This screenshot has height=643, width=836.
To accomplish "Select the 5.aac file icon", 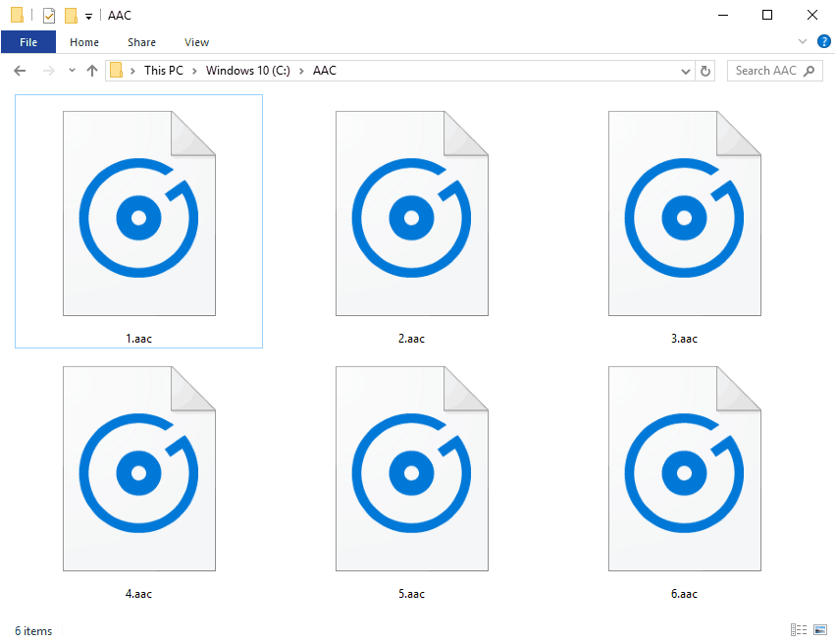I will (411, 469).
